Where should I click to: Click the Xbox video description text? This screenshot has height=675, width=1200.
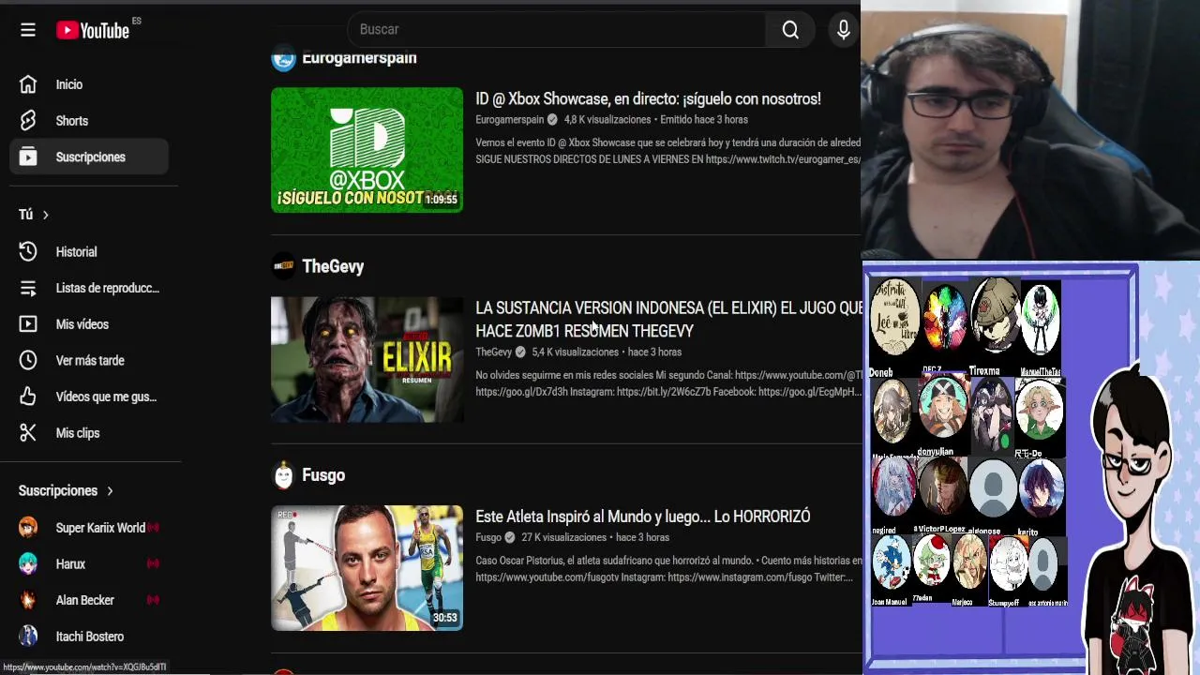coord(667,152)
